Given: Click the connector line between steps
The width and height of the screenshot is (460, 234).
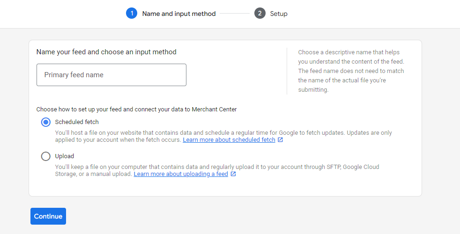Looking at the screenshot, I should pyautogui.click(x=235, y=14).
